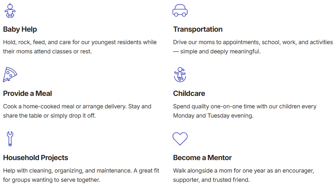Screen dimensions: 336x187
Task: Click the 'Cook a home-cooked meal' description
Action: point(77,106)
